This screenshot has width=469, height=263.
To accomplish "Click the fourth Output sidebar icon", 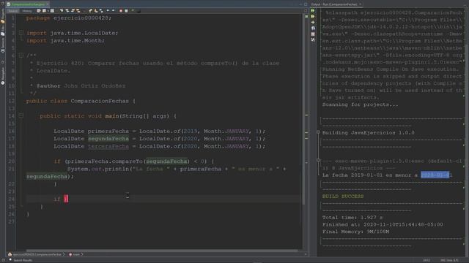I will pos(313,28).
